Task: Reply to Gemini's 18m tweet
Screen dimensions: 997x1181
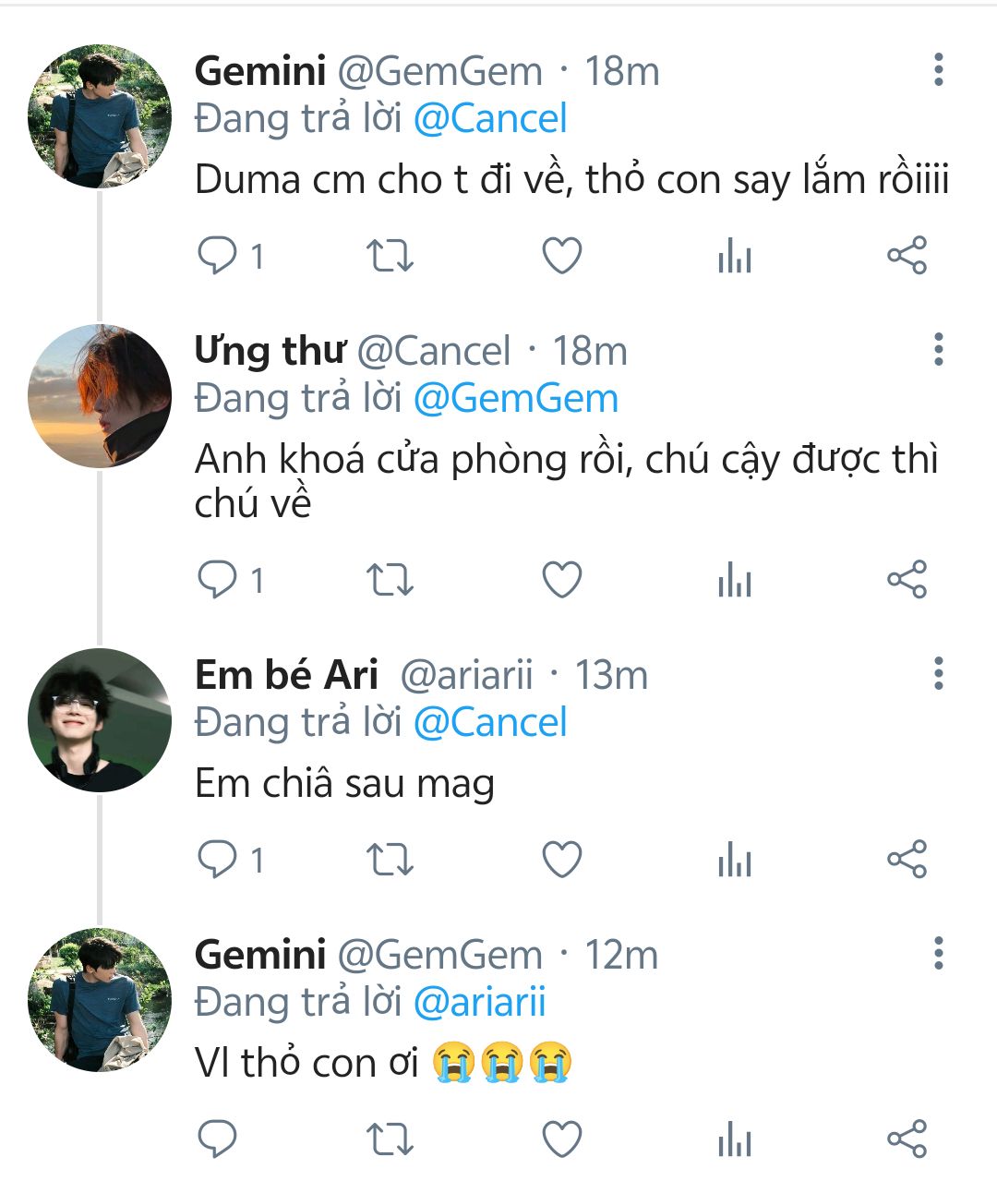Action: [218, 256]
